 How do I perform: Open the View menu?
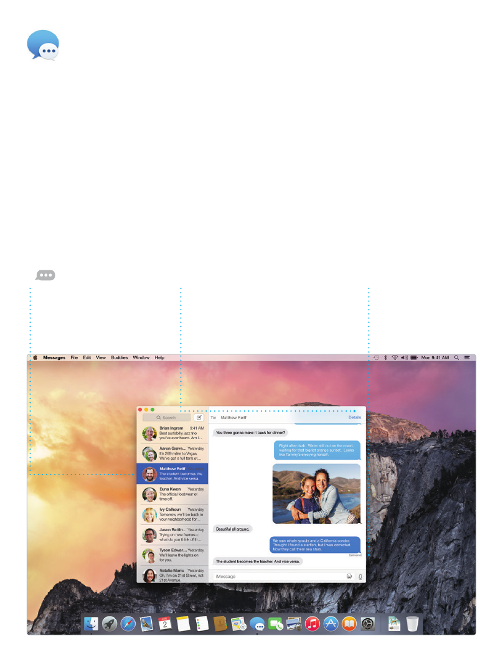pyautogui.click(x=101, y=357)
